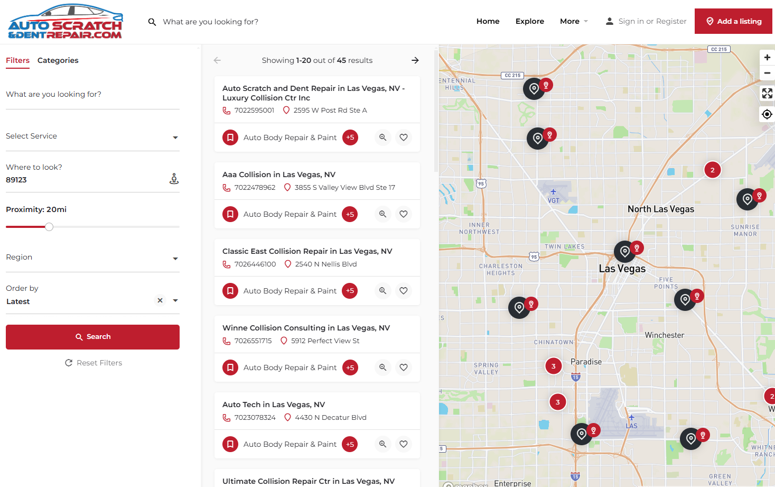The width and height of the screenshot is (775, 487).
Task: Favorite the Auto Tech listing
Action: coord(404,444)
